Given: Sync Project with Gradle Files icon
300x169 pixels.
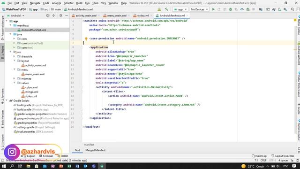Looking at the screenshot, I should pyautogui.click(x=274, y=9).
